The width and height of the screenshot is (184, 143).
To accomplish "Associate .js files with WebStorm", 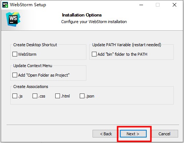I will tap(15, 96).
